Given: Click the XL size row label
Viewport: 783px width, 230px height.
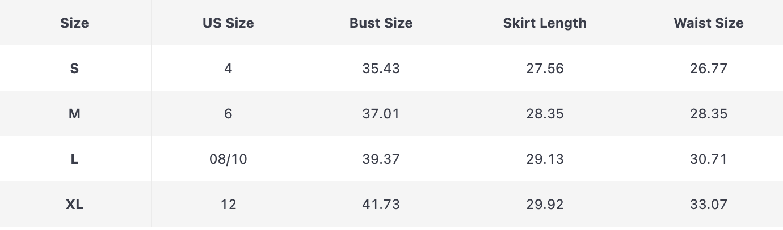Looking at the screenshot, I should click(x=74, y=205).
